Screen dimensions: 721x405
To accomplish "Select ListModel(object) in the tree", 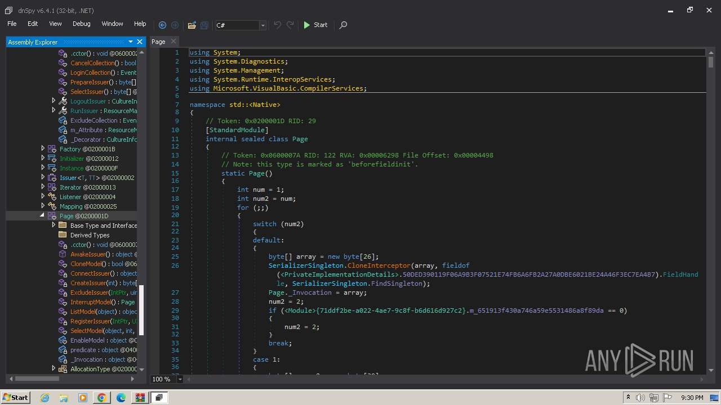I will [103, 312].
